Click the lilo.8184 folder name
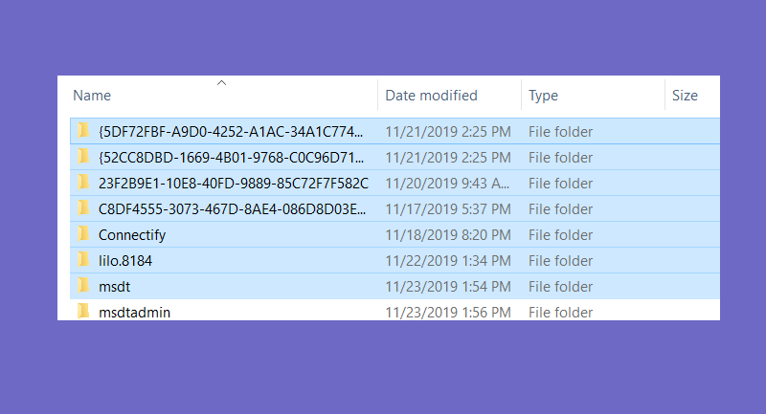Image resolution: width=766 pixels, height=414 pixels. (x=125, y=261)
